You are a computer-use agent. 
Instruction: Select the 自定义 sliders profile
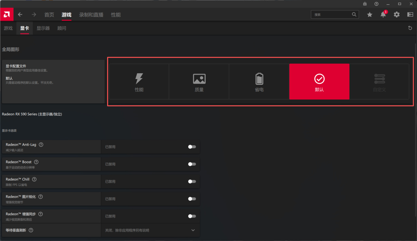tap(379, 82)
